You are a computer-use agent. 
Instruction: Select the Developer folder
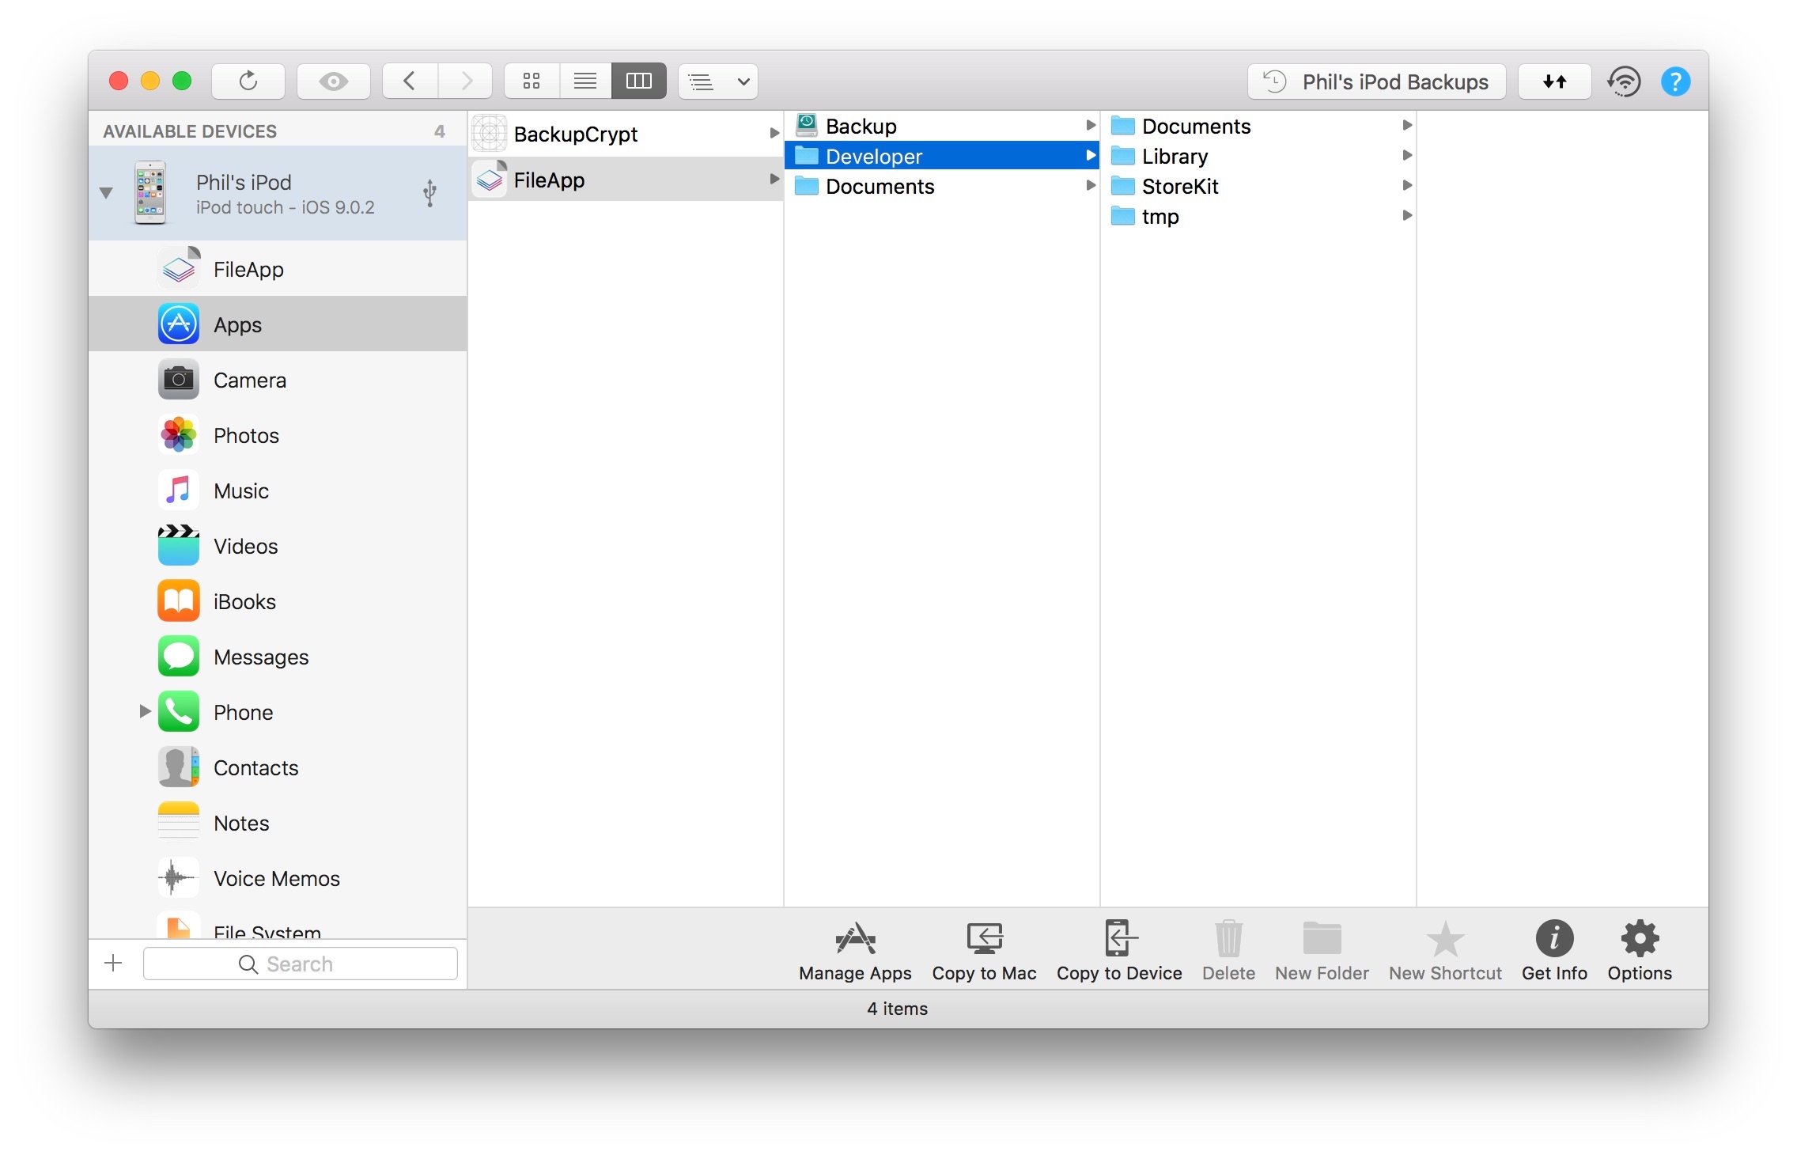(x=942, y=156)
